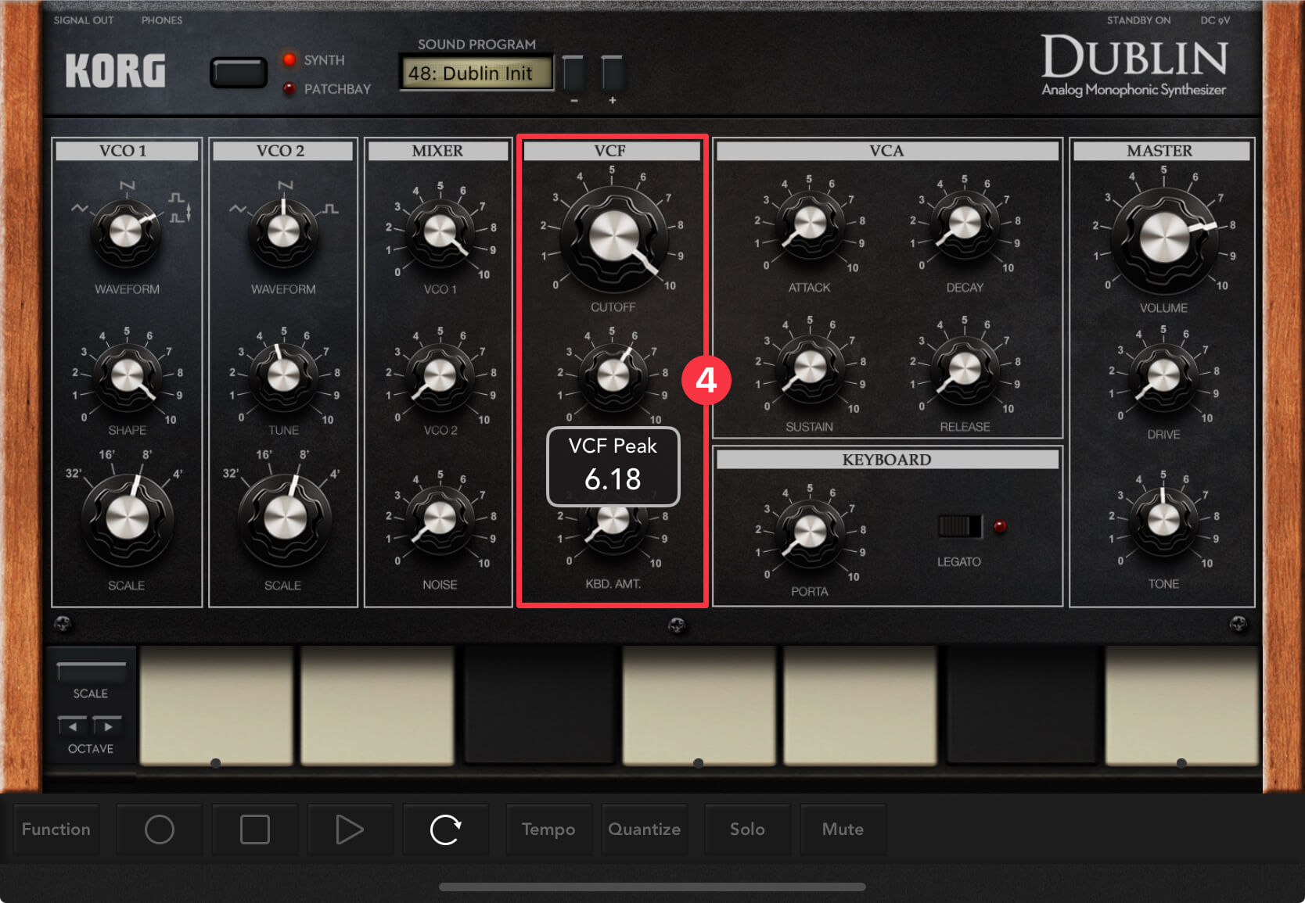Start playback with the play triangle
Image resolution: width=1305 pixels, height=903 pixels.
349,830
